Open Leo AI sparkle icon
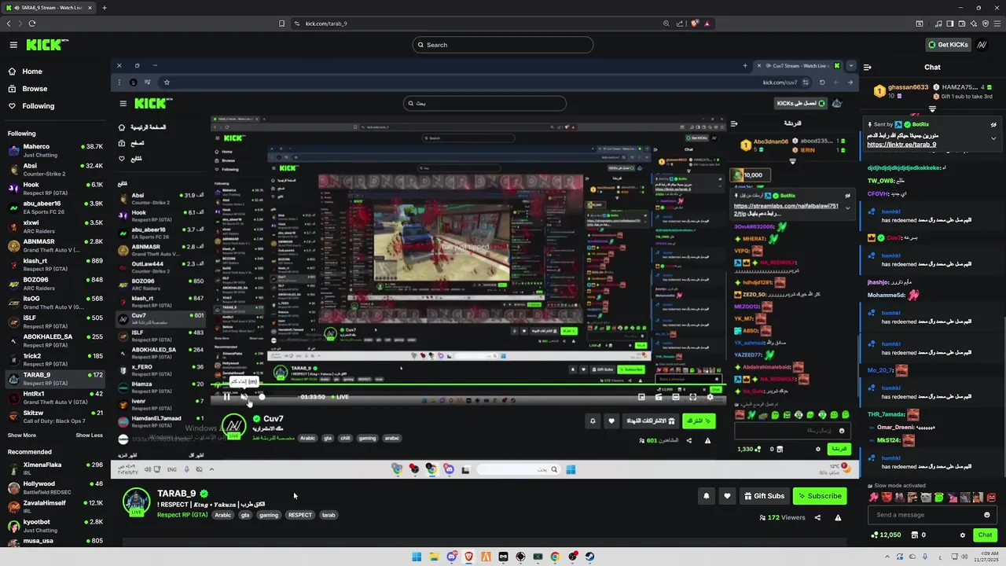 [x=974, y=24]
